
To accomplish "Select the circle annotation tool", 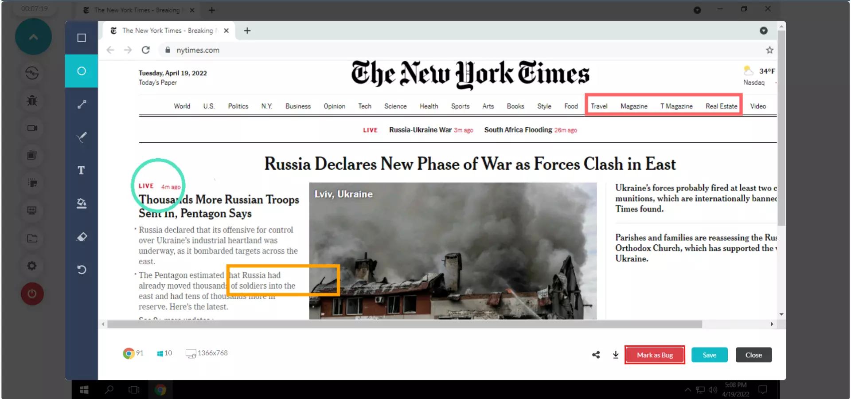I will tap(82, 71).
